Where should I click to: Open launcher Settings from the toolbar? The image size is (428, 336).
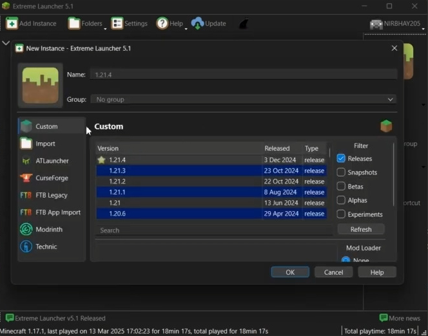[x=129, y=23]
